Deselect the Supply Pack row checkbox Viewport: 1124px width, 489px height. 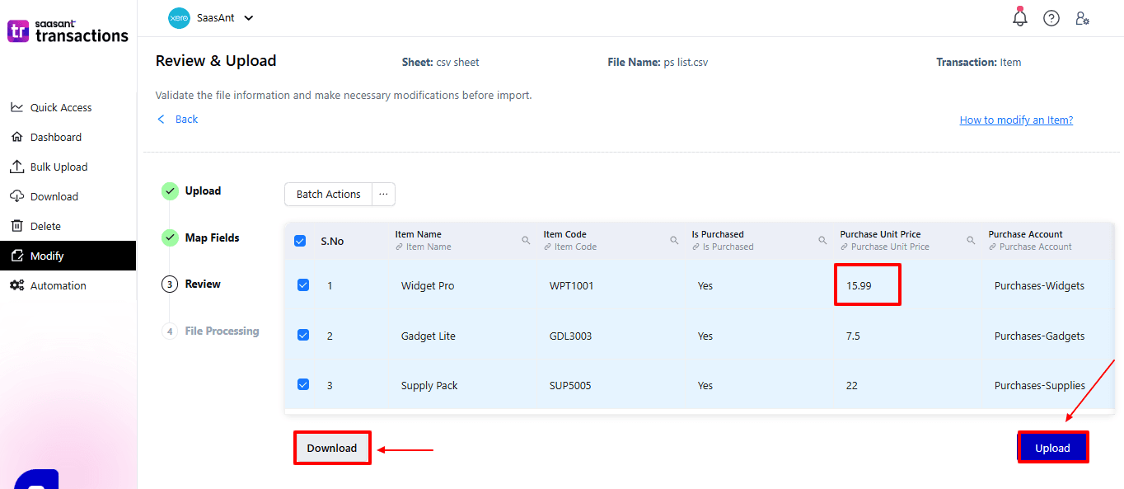point(303,385)
